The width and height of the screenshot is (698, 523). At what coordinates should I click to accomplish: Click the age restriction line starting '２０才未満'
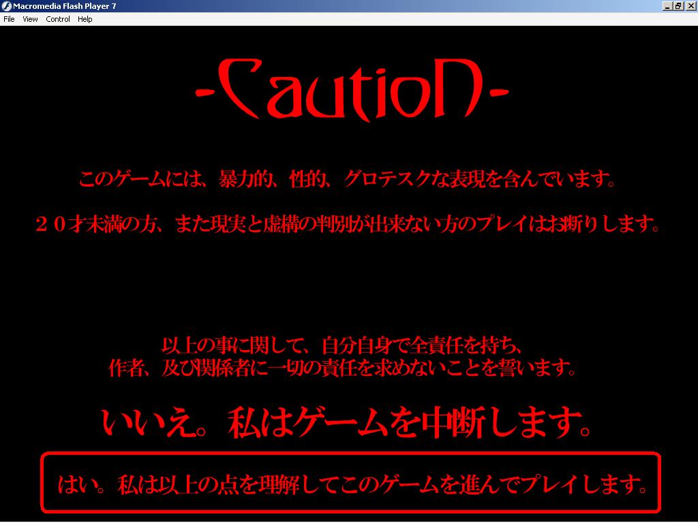[x=348, y=224]
